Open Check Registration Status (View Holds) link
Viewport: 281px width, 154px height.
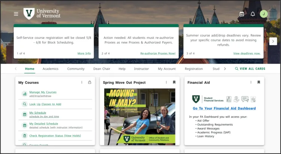(x=55, y=136)
